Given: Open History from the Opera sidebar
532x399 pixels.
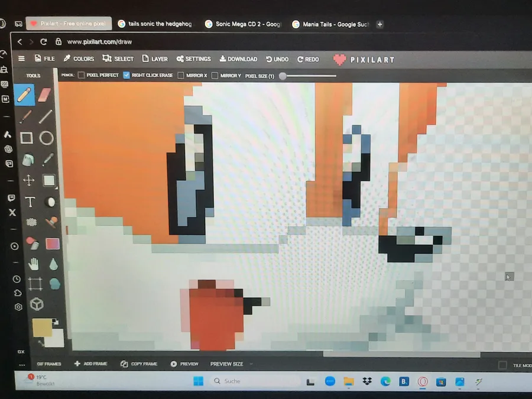Looking at the screenshot, I should [17, 279].
